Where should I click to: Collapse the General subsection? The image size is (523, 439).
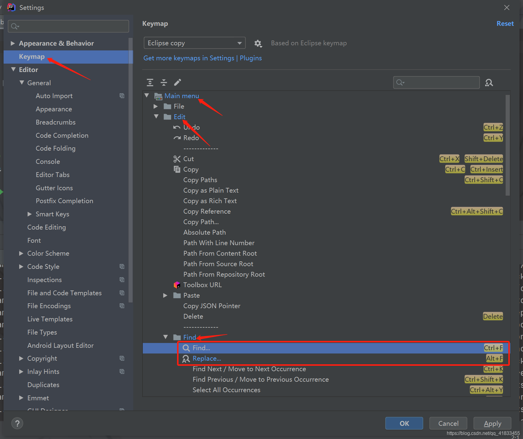[22, 83]
